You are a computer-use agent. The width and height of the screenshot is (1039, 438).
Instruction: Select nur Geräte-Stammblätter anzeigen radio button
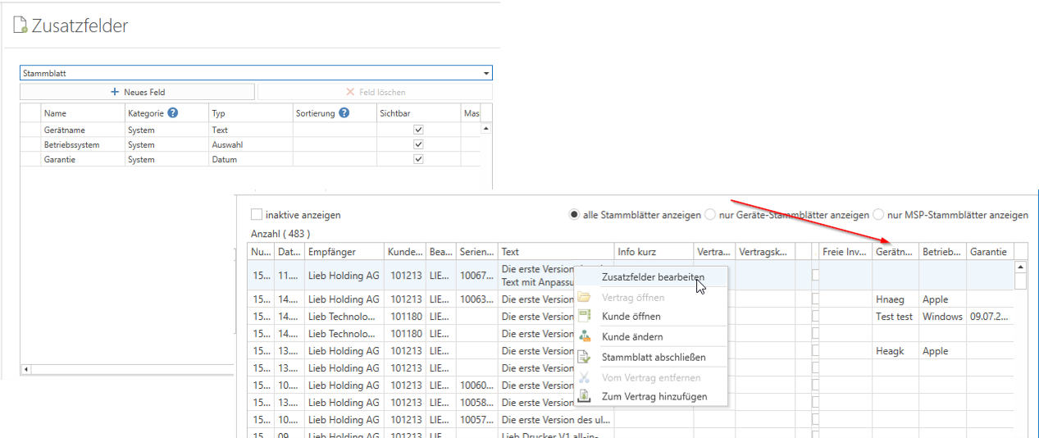coord(710,215)
